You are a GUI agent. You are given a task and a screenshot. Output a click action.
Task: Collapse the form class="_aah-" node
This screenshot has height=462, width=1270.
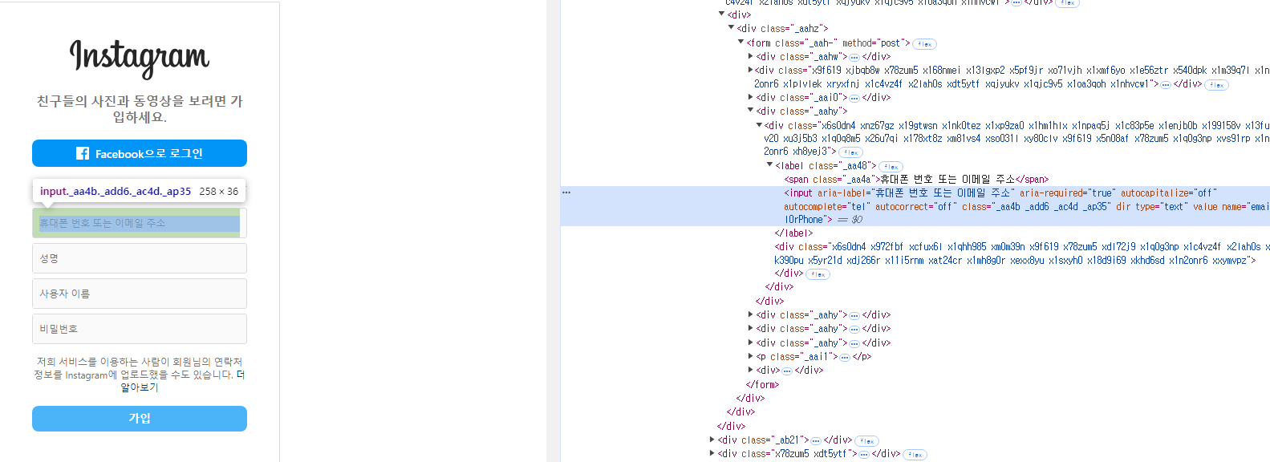pyautogui.click(x=740, y=43)
